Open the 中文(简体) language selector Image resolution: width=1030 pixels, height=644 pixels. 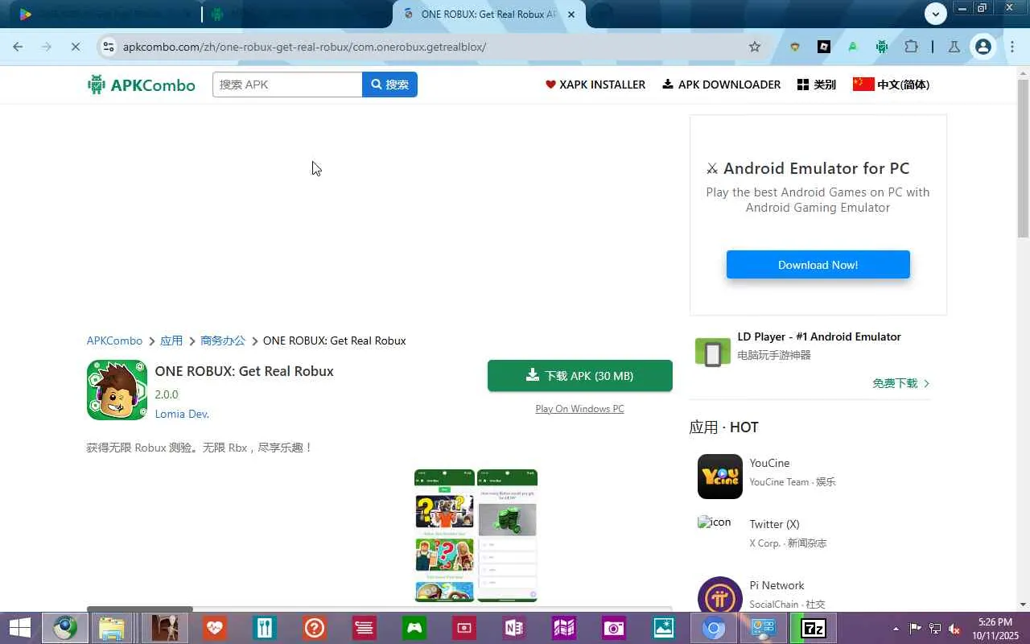click(x=891, y=85)
